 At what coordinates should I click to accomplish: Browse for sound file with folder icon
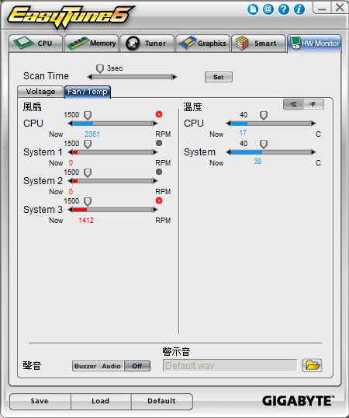312,365
